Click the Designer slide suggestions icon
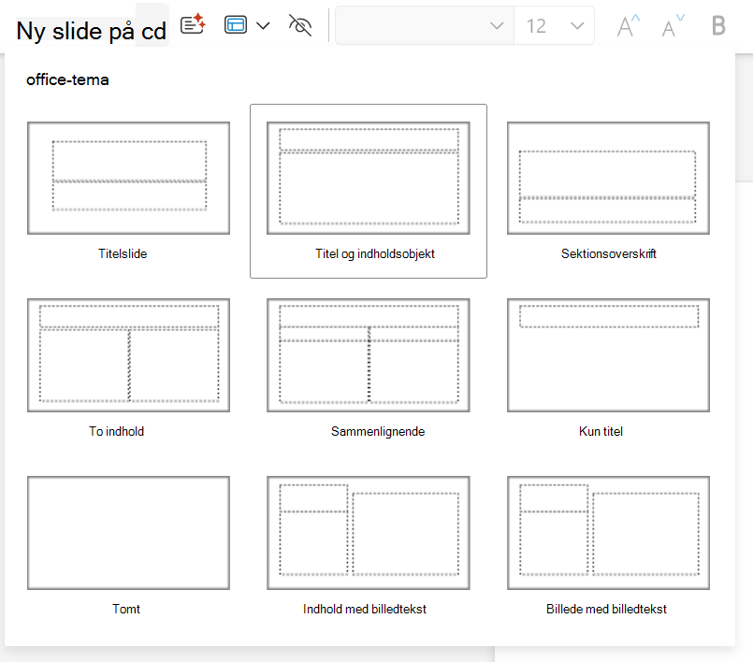This screenshot has height=662, width=753. [x=193, y=25]
